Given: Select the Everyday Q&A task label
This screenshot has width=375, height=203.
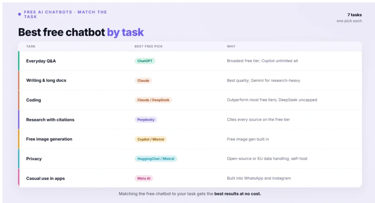Looking at the screenshot, I should [41, 61].
